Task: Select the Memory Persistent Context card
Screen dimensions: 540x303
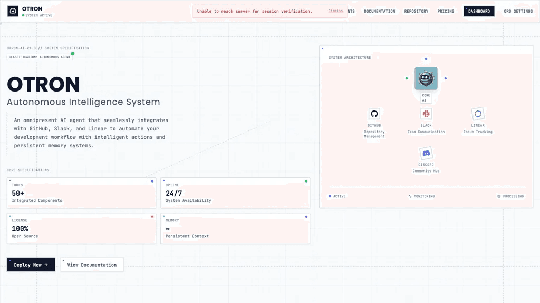Action: pyautogui.click(x=235, y=228)
